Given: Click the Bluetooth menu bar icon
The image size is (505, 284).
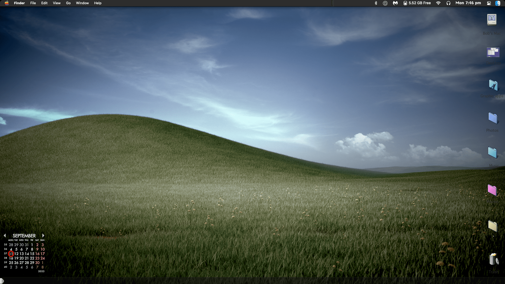Looking at the screenshot, I should click(376, 3).
